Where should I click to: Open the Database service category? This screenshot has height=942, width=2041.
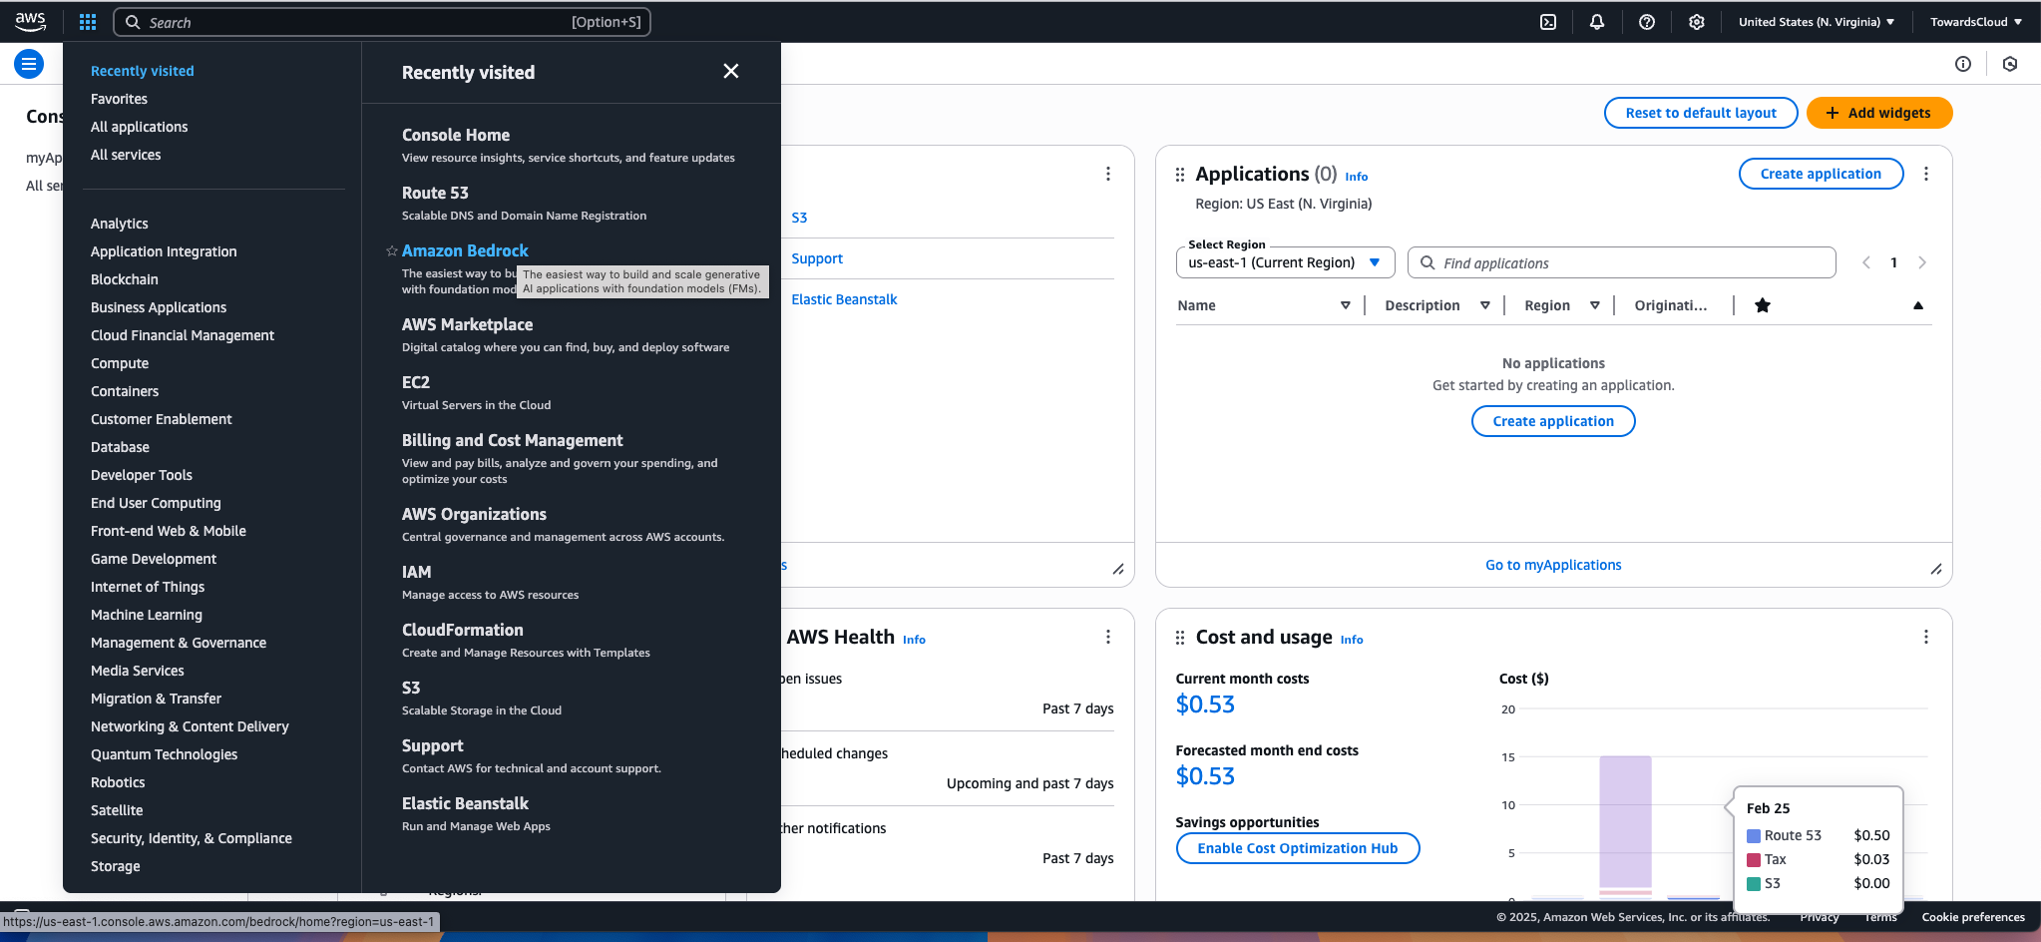[120, 447]
